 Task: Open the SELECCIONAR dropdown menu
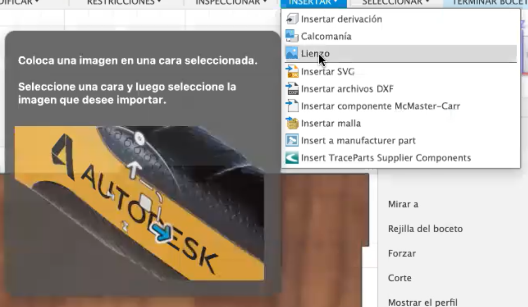point(396,2)
